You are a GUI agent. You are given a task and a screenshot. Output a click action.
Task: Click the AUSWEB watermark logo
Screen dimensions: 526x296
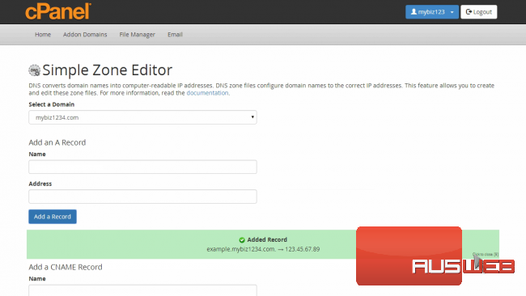[x=435, y=256]
